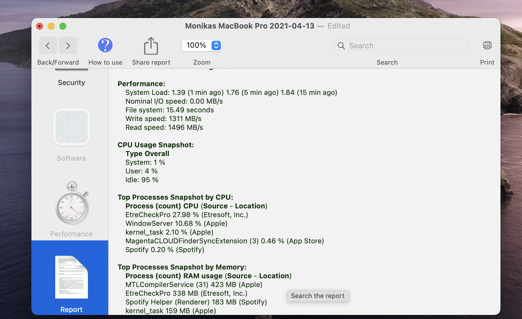
Task: Click the Performance label in sidebar
Action: 71,234
